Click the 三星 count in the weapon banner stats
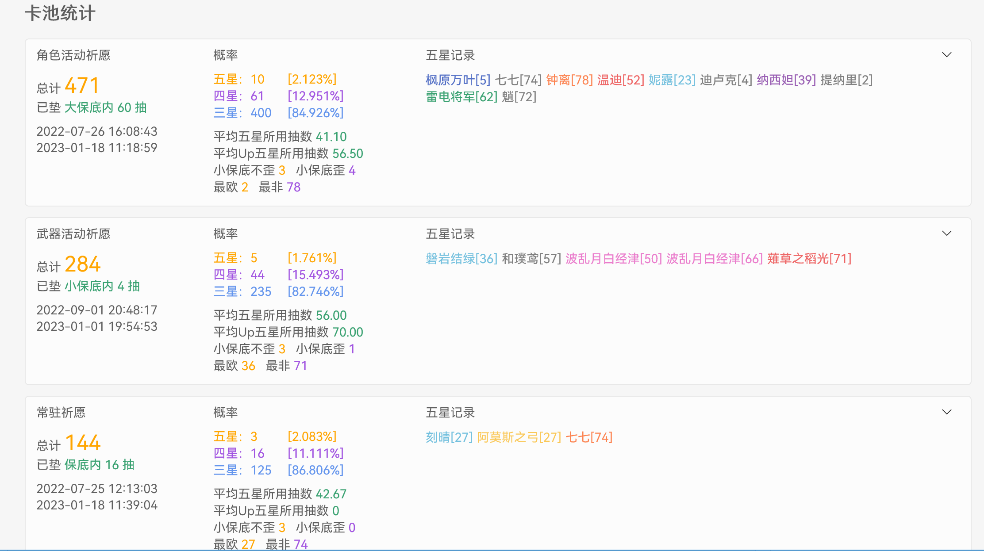The height and width of the screenshot is (551, 984). (x=261, y=291)
